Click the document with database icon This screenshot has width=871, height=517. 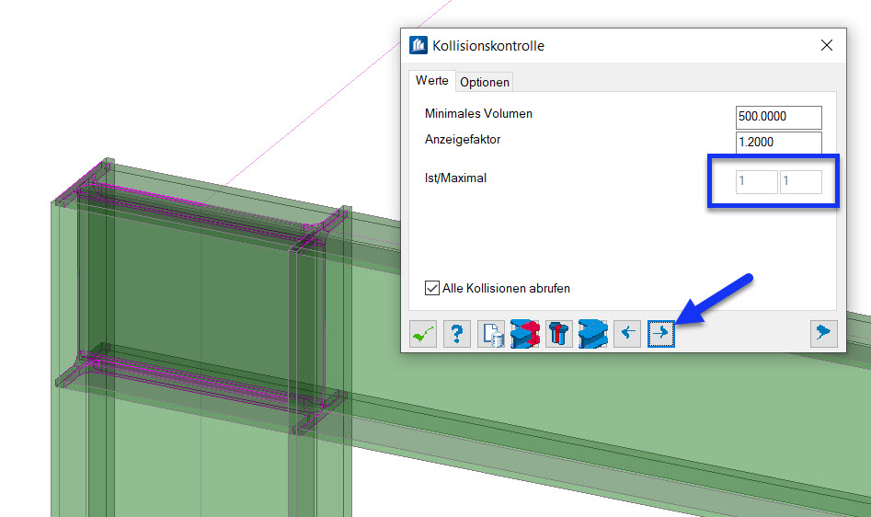[x=491, y=334]
